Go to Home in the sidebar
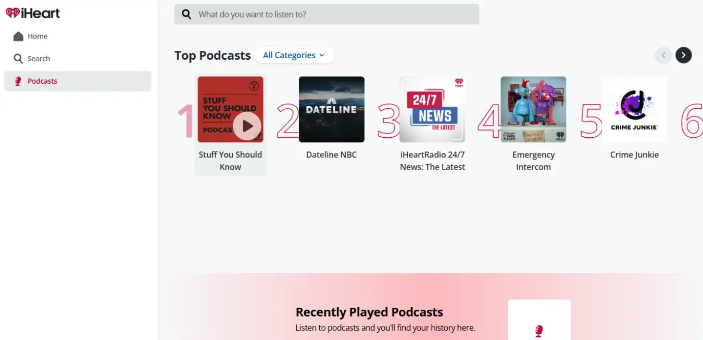The width and height of the screenshot is (703, 340). point(78,36)
